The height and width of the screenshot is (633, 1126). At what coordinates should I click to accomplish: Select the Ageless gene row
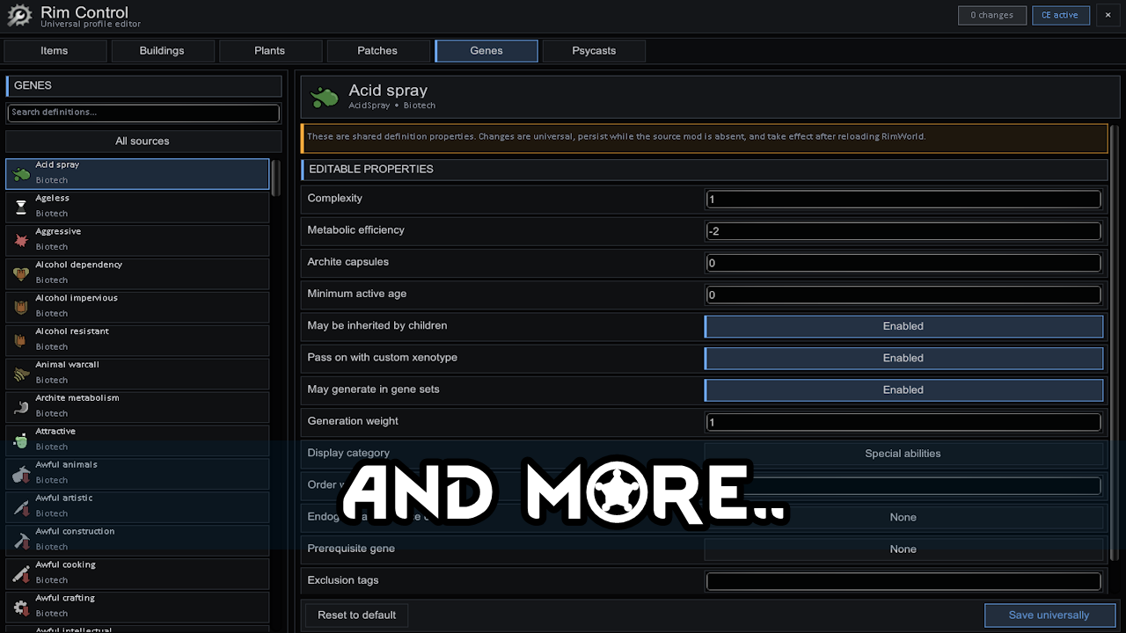point(137,207)
